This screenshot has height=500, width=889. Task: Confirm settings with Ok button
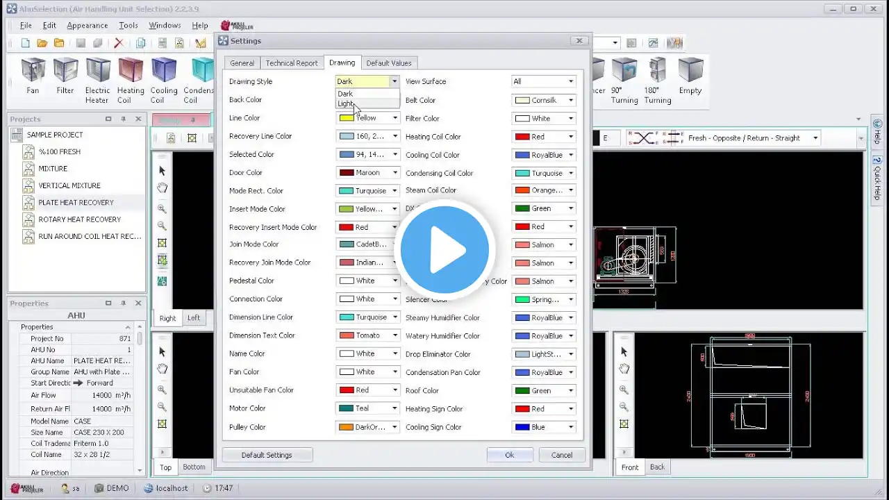510,455
